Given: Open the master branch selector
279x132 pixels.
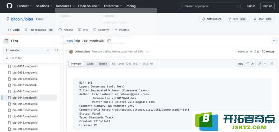Looking at the screenshot, I should [x=28, y=50].
